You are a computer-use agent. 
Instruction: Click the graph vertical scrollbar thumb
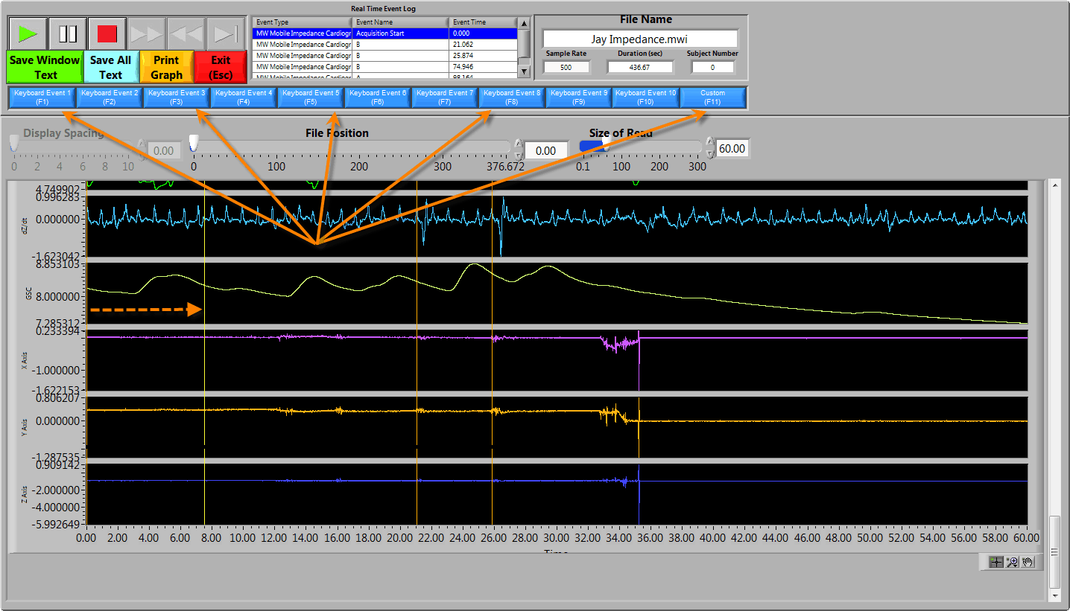1054,552
